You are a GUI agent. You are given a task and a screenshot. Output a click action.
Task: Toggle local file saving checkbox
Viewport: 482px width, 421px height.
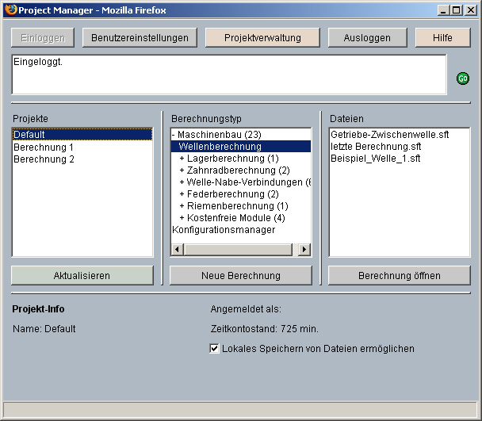click(214, 348)
